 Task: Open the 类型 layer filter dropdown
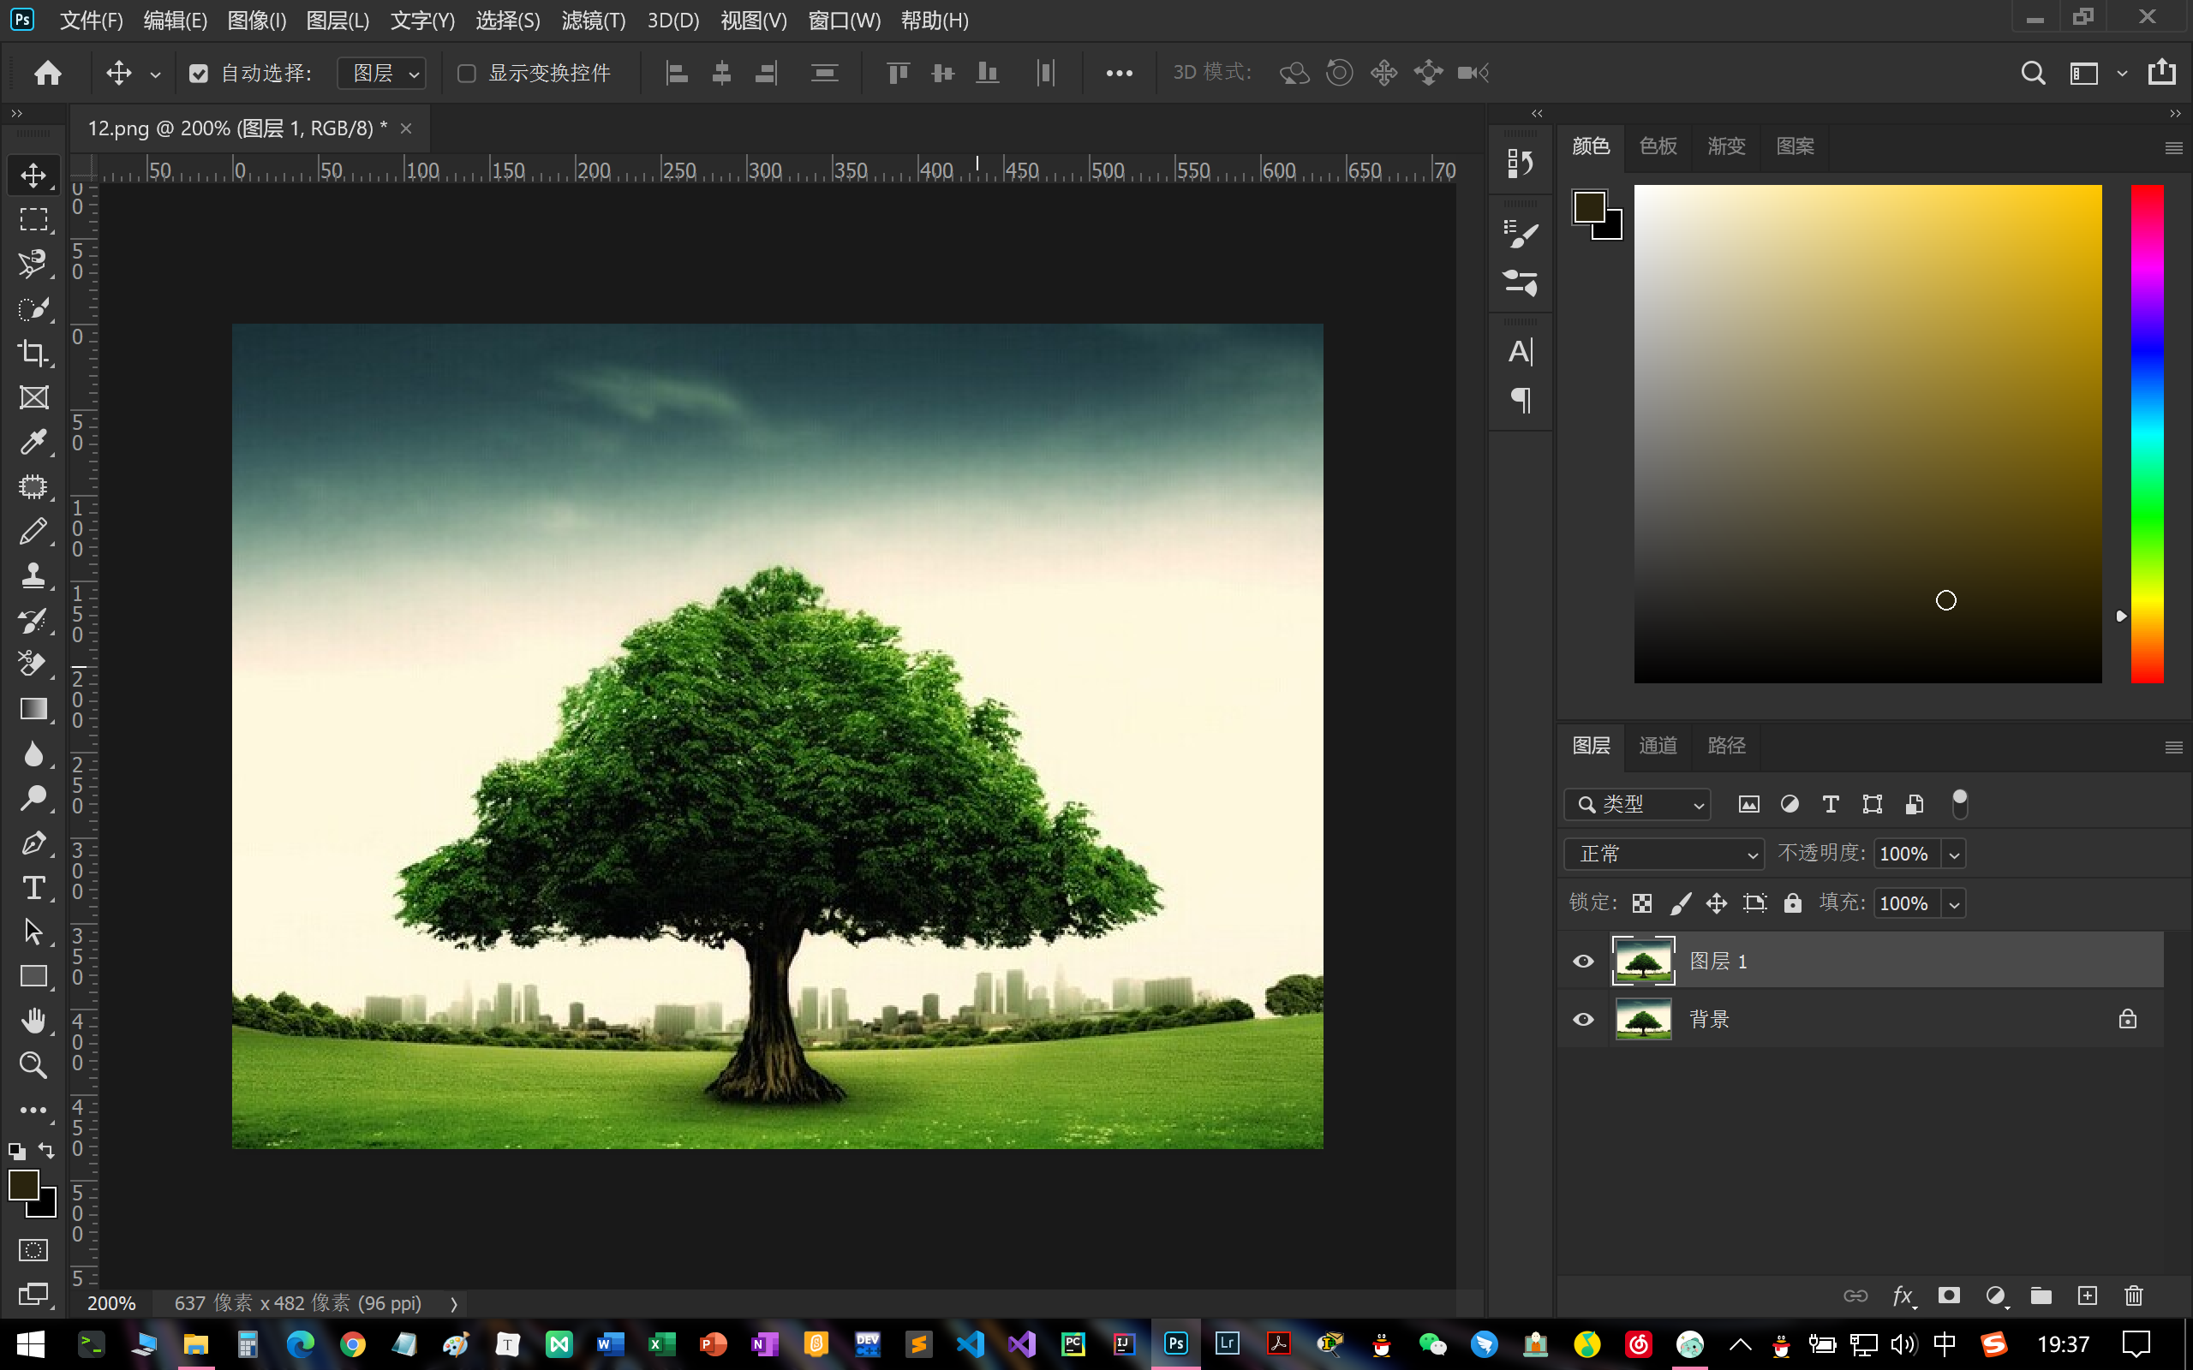(1636, 804)
